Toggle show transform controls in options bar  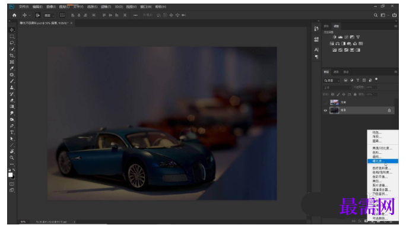pyautogui.click(x=62, y=15)
